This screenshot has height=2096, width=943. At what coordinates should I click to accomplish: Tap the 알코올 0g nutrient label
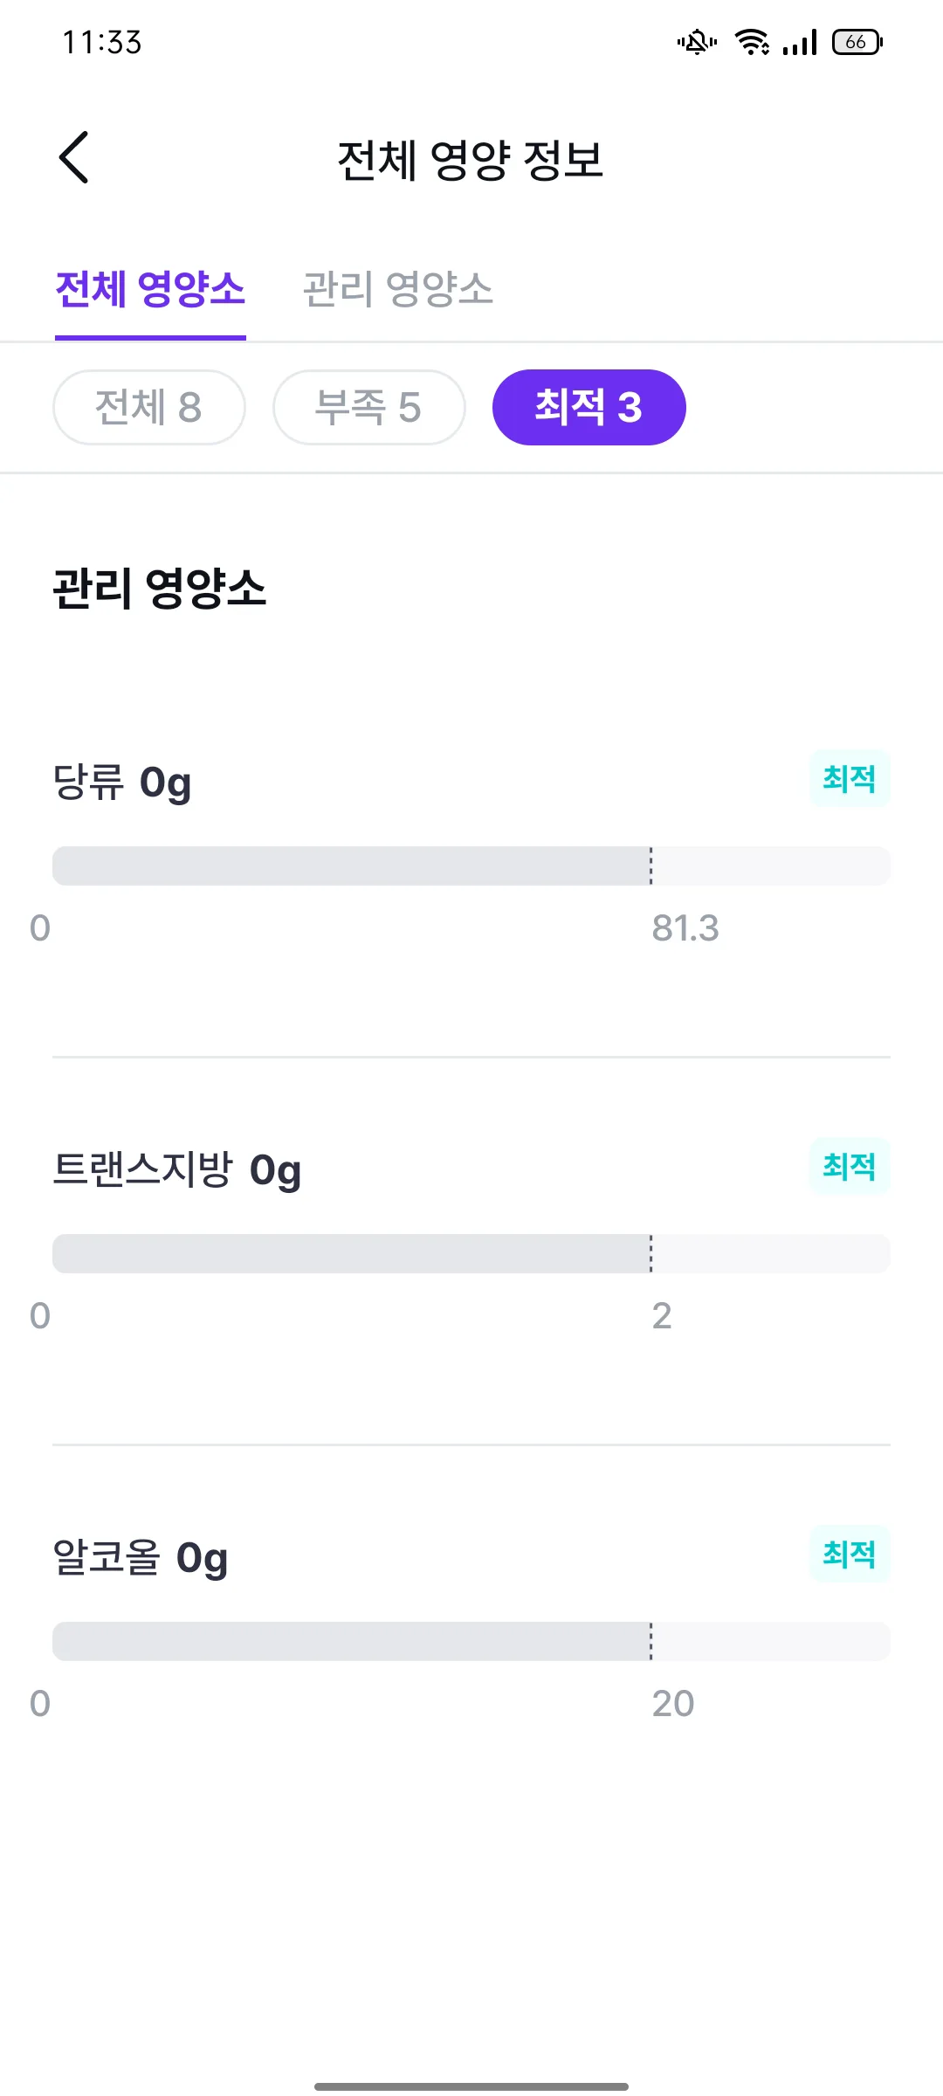[x=141, y=1558]
